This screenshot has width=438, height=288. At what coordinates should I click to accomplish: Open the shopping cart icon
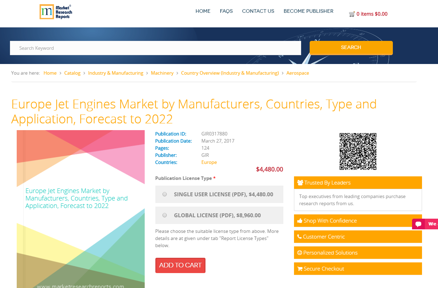pyautogui.click(x=352, y=14)
